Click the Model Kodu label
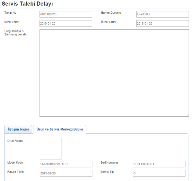Screen dimensions: 195x181 click(x=15, y=163)
